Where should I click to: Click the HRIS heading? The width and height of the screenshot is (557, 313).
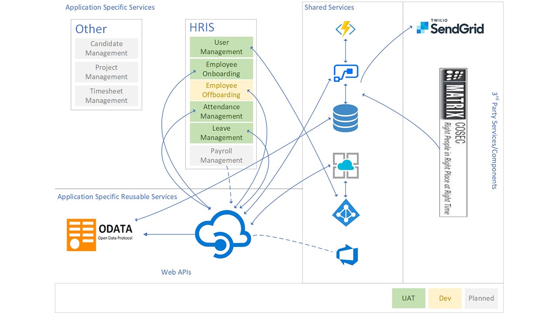[x=202, y=27]
